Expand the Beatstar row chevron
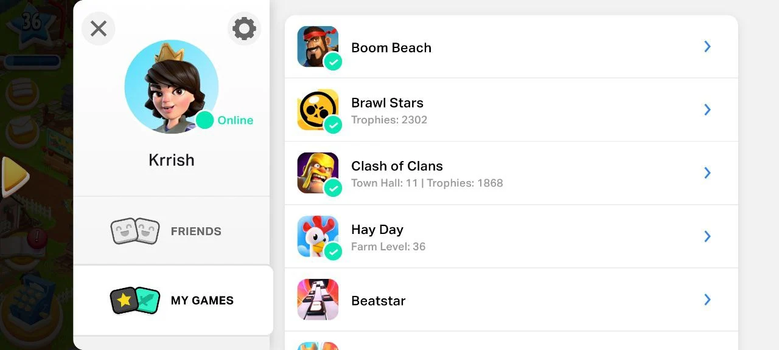 707,300
